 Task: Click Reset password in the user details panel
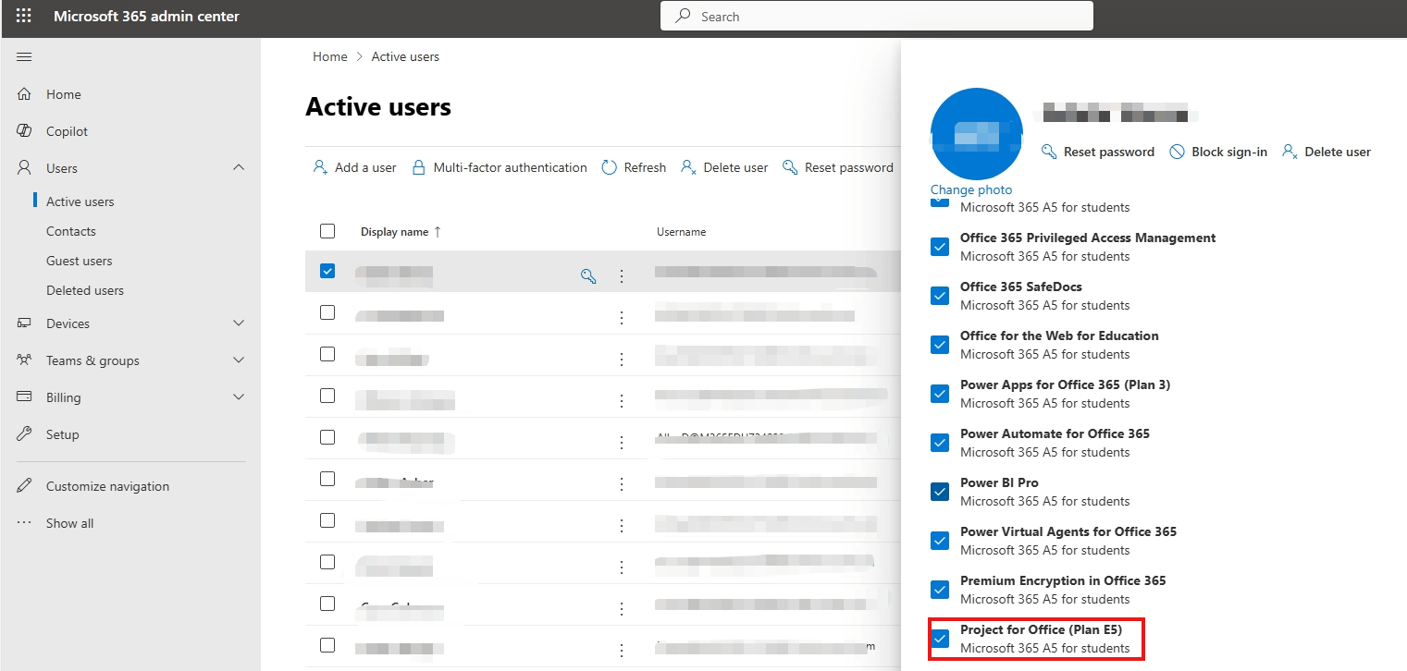coord(1098,152)
